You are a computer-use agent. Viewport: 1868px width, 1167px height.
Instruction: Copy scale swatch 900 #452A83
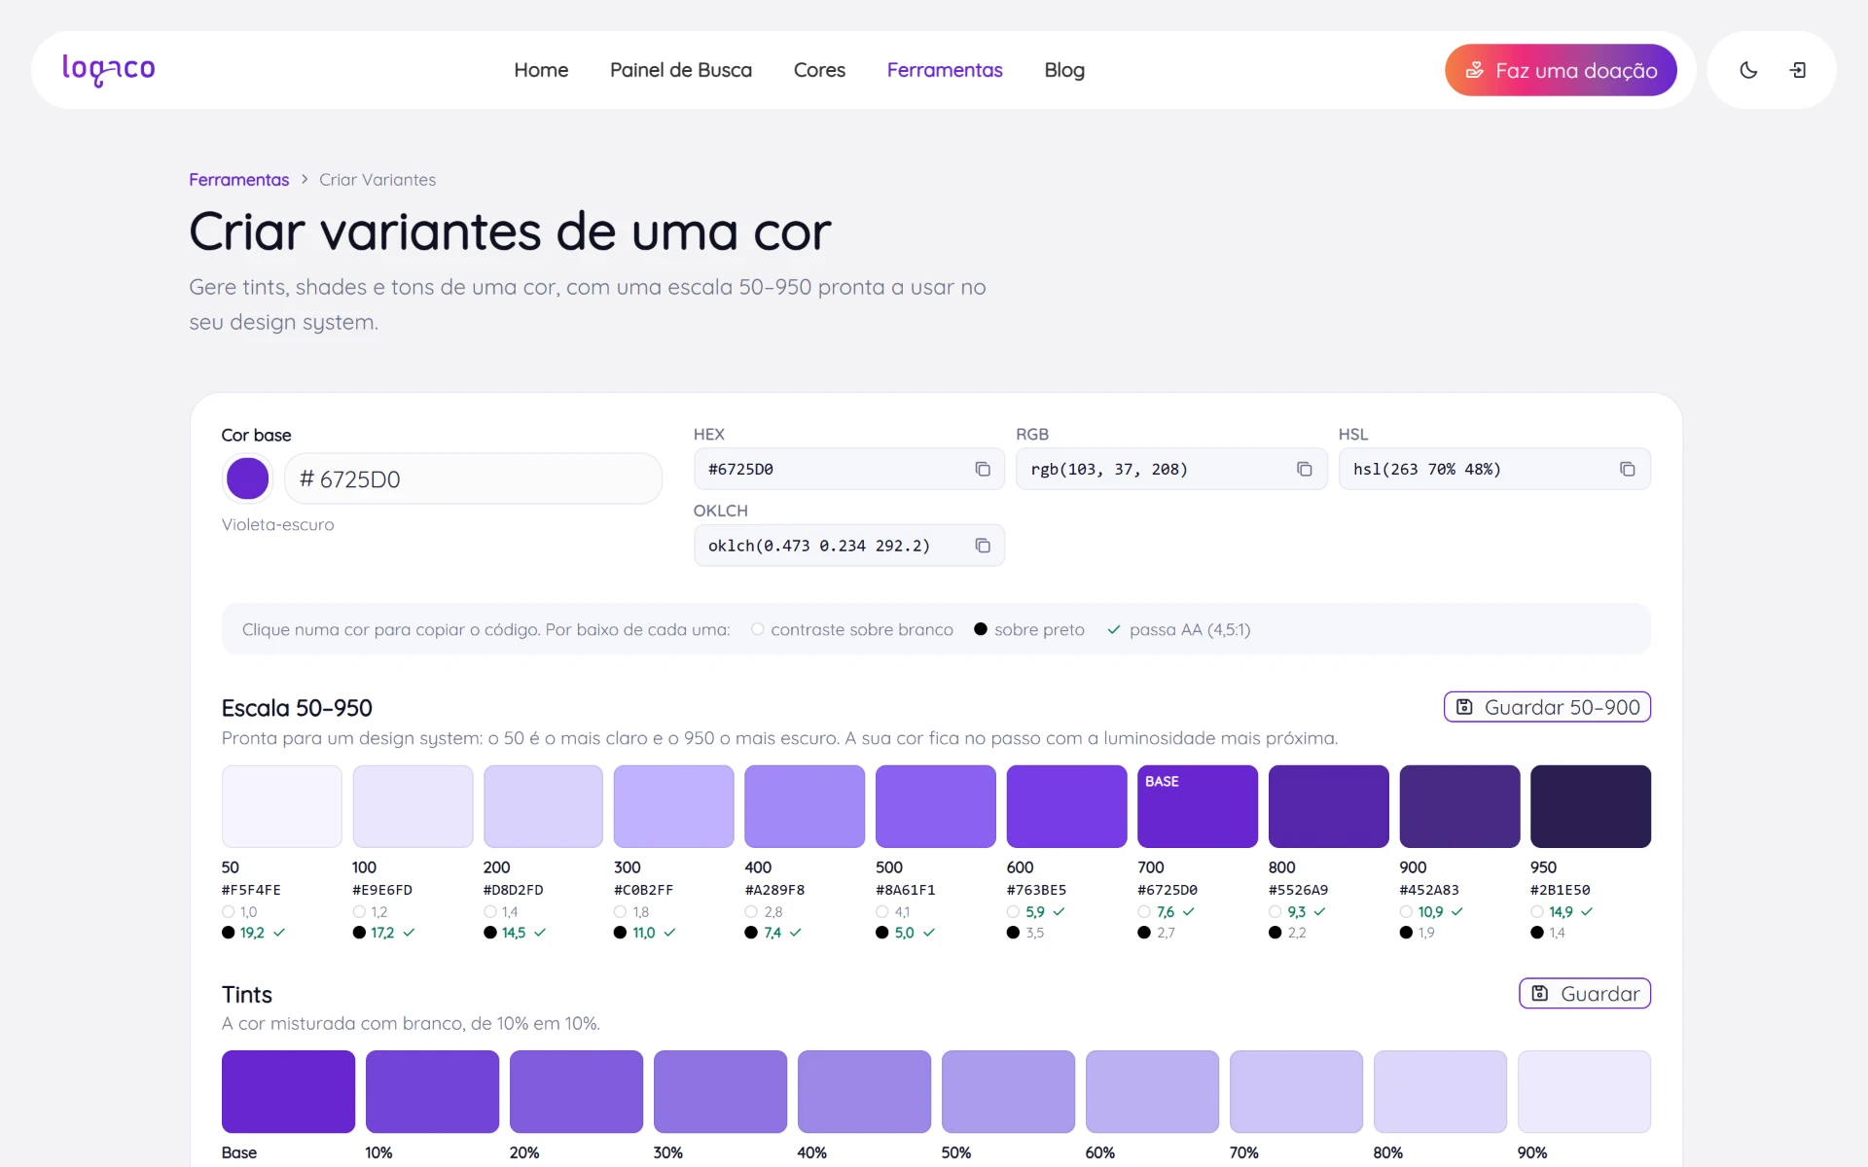click(x=1459, y=806)
